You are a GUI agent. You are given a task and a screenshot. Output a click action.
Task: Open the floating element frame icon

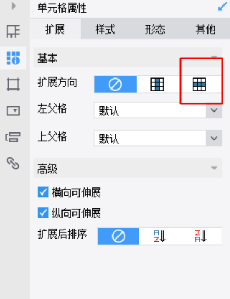[x=13, y=84]
